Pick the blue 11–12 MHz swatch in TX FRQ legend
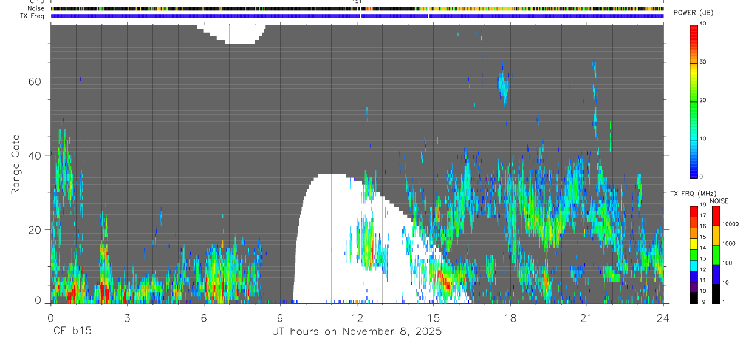Screen dimensions: 746x344 click(x=694, y=277)
